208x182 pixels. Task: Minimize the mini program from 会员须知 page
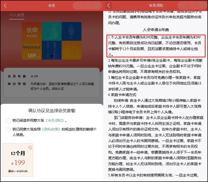(192, 5)
